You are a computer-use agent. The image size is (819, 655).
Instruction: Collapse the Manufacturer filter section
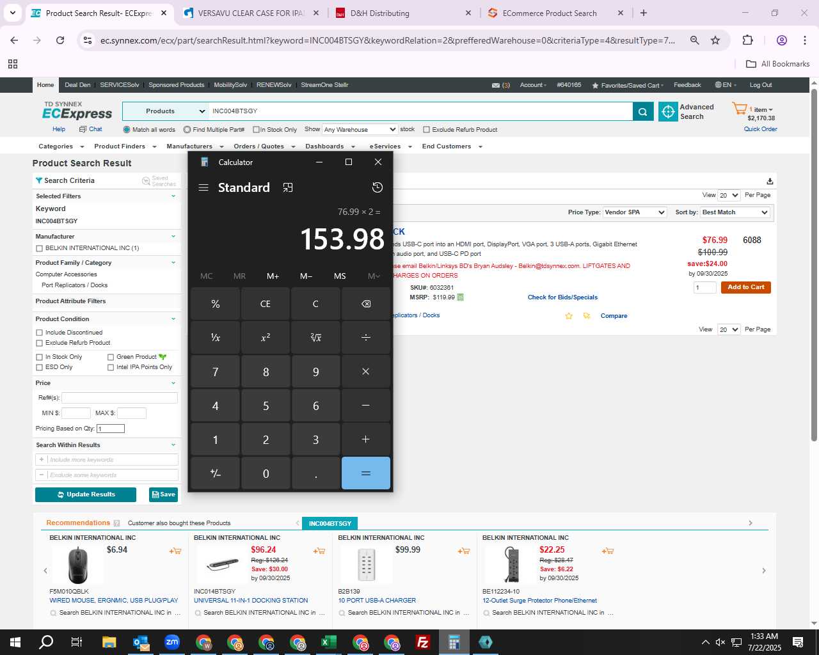pyautogui.click(x=173, y=237)
